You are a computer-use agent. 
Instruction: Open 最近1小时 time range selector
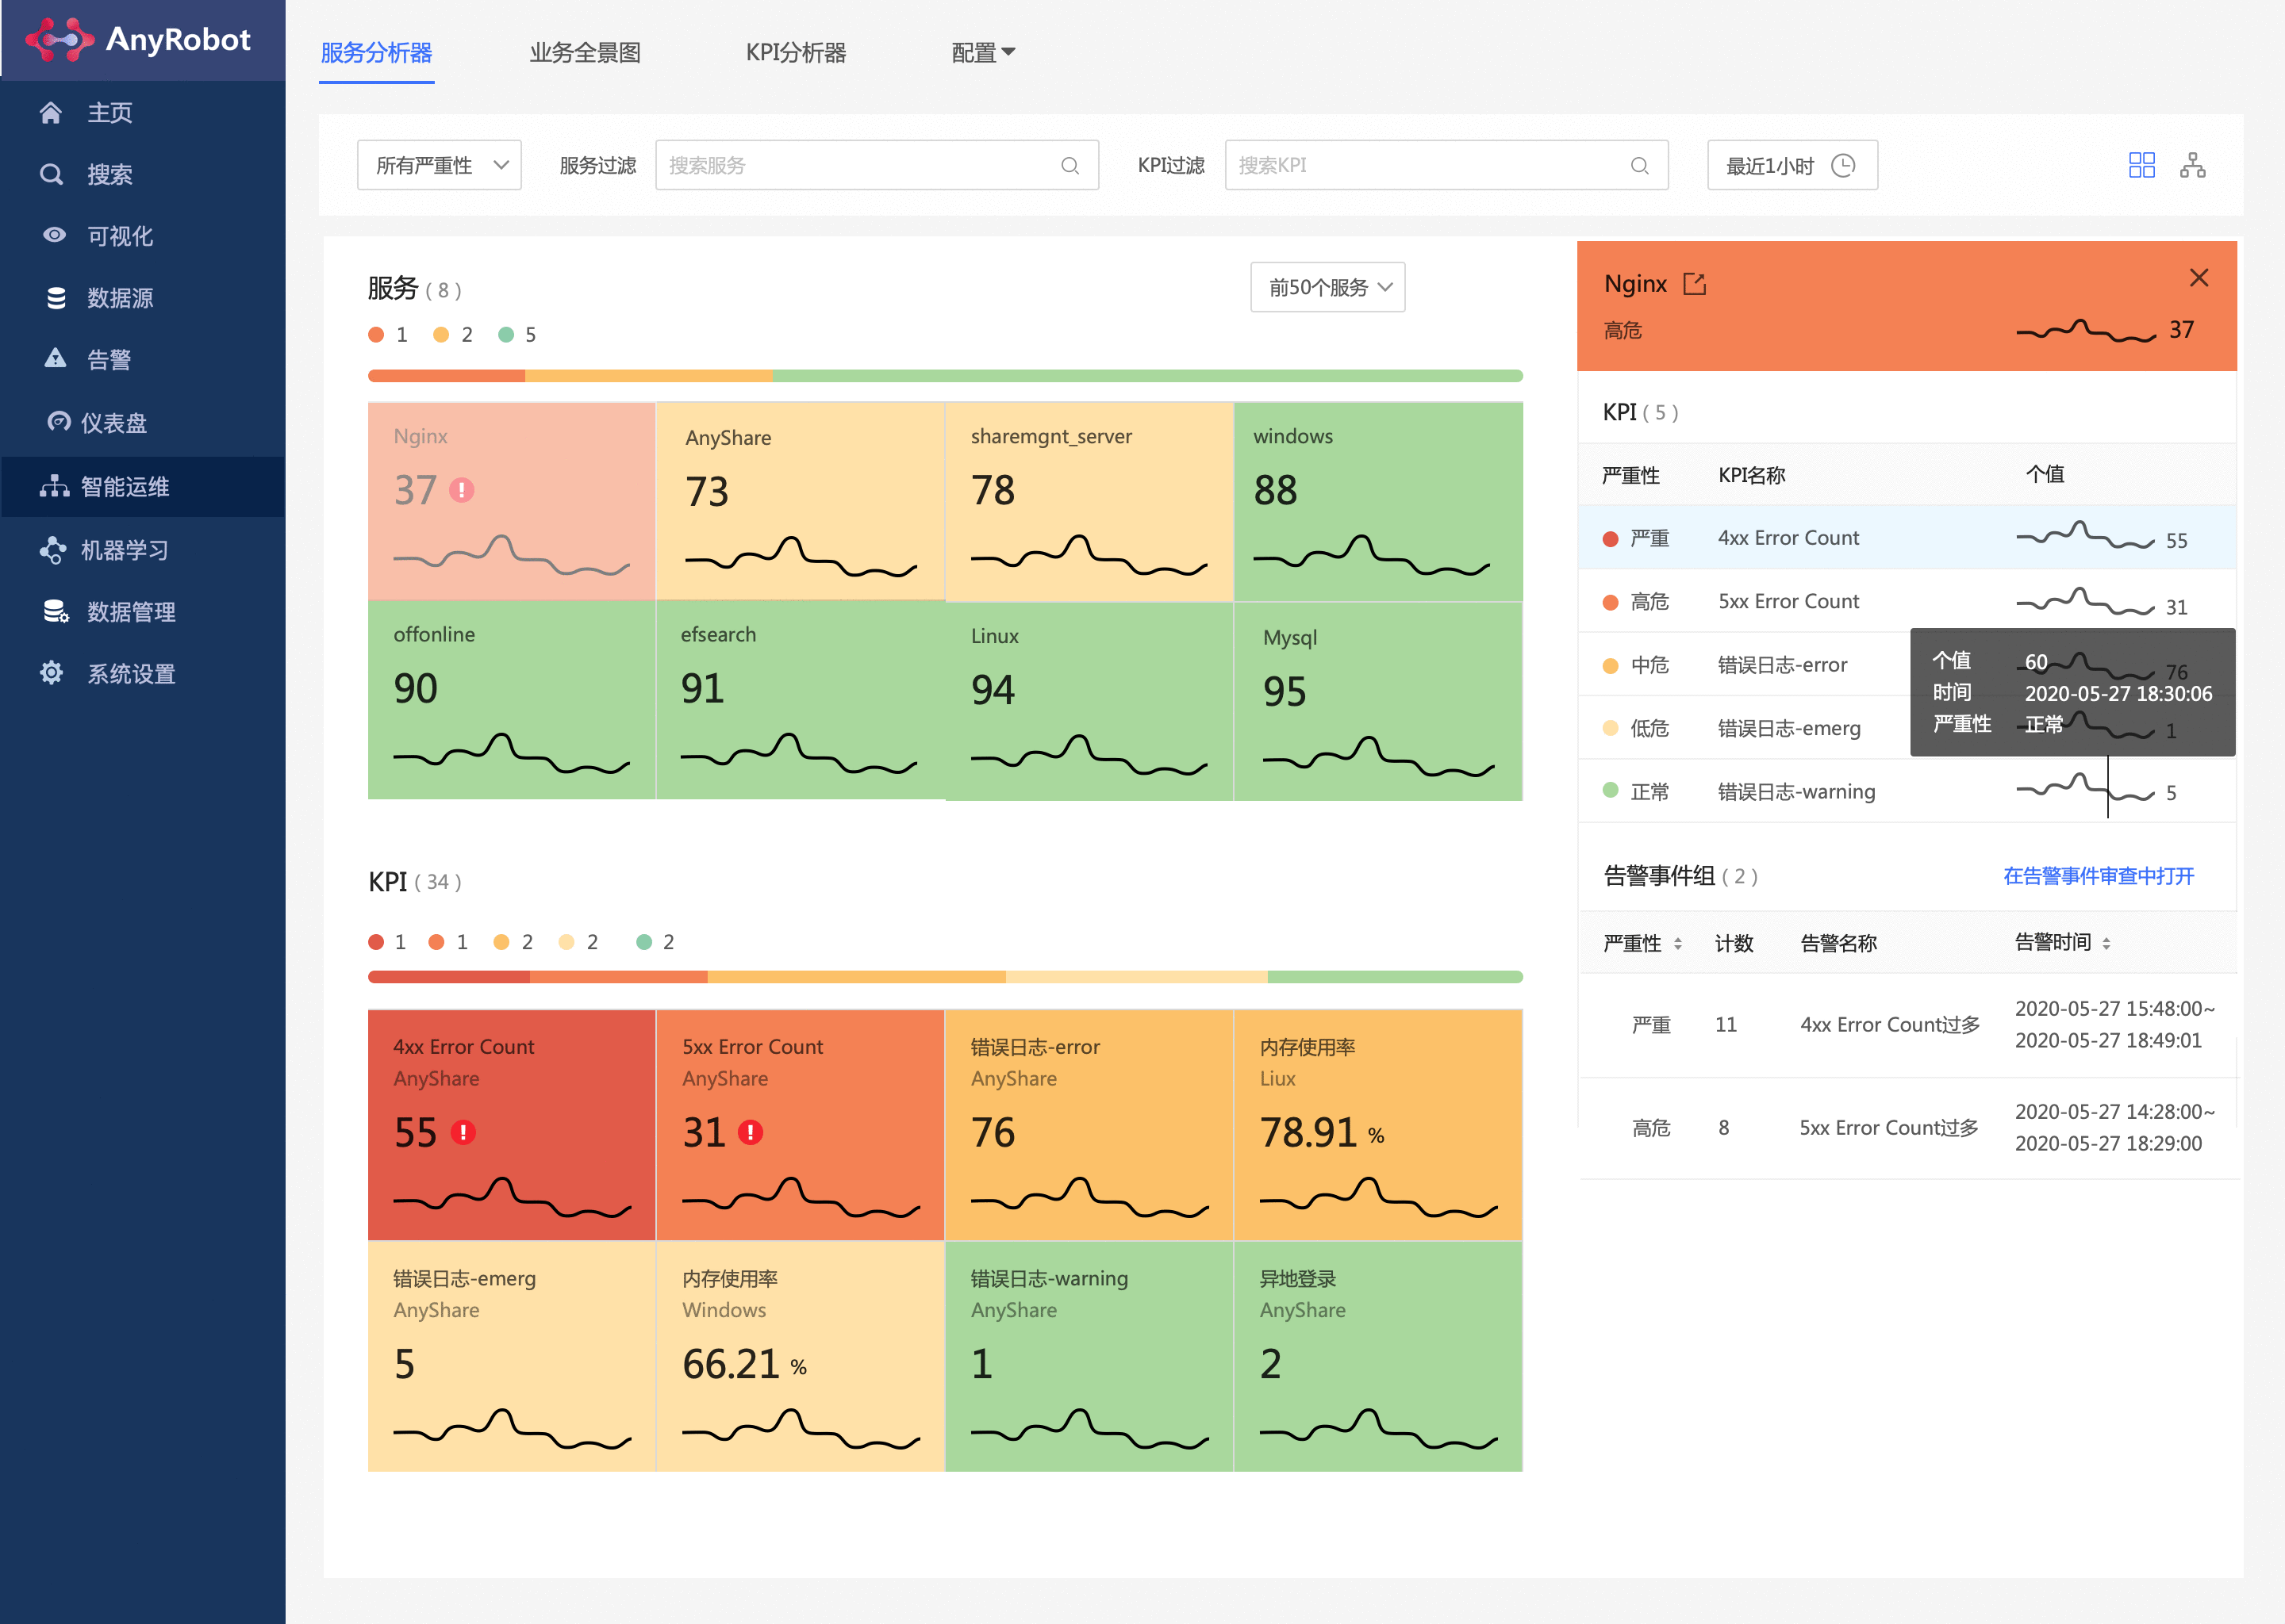1792,165
